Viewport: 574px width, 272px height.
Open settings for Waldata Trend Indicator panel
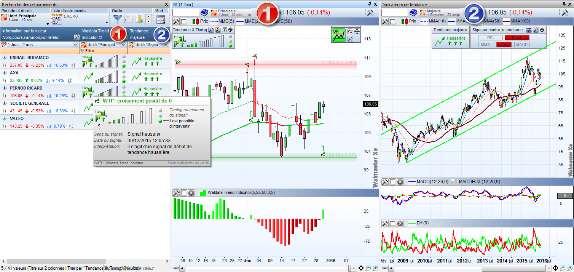[176, 193]
